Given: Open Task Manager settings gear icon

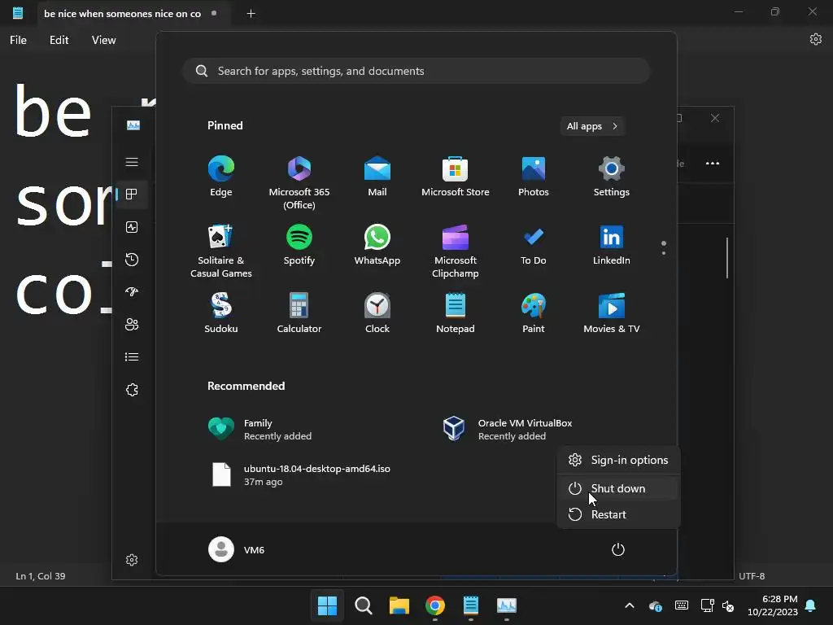Looking at the screenshot, I should click(132, 560).
